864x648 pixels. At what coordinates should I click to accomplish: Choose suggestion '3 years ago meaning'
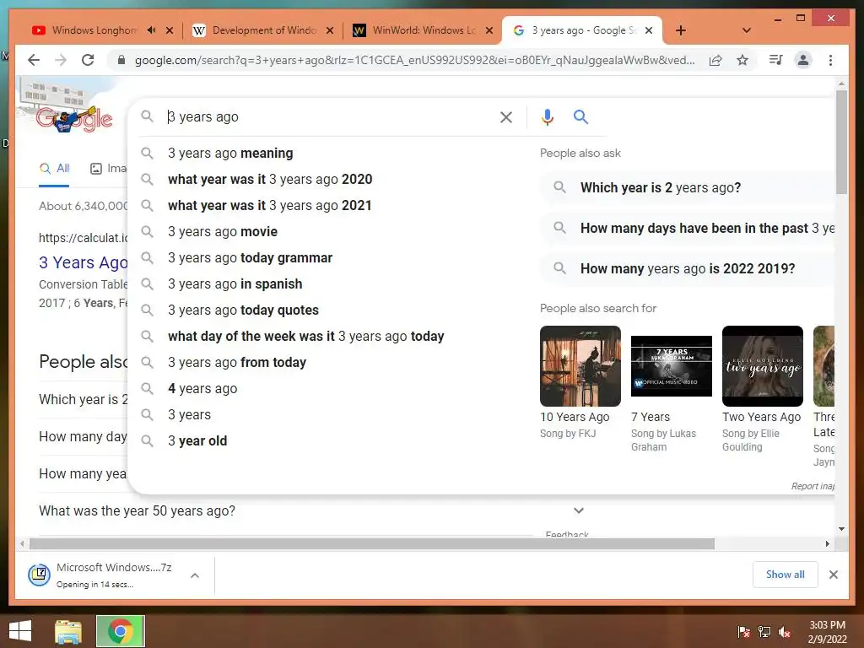point(229,154)
